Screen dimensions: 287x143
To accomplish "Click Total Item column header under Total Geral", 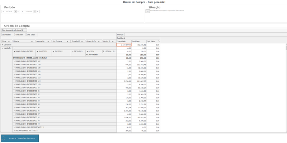I will point(139,41).
